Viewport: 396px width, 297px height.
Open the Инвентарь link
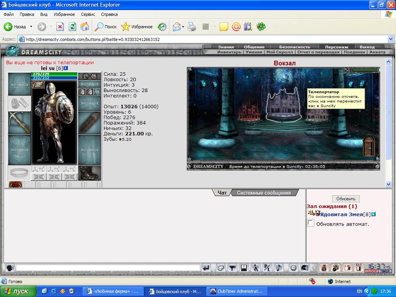pos(229,52)
